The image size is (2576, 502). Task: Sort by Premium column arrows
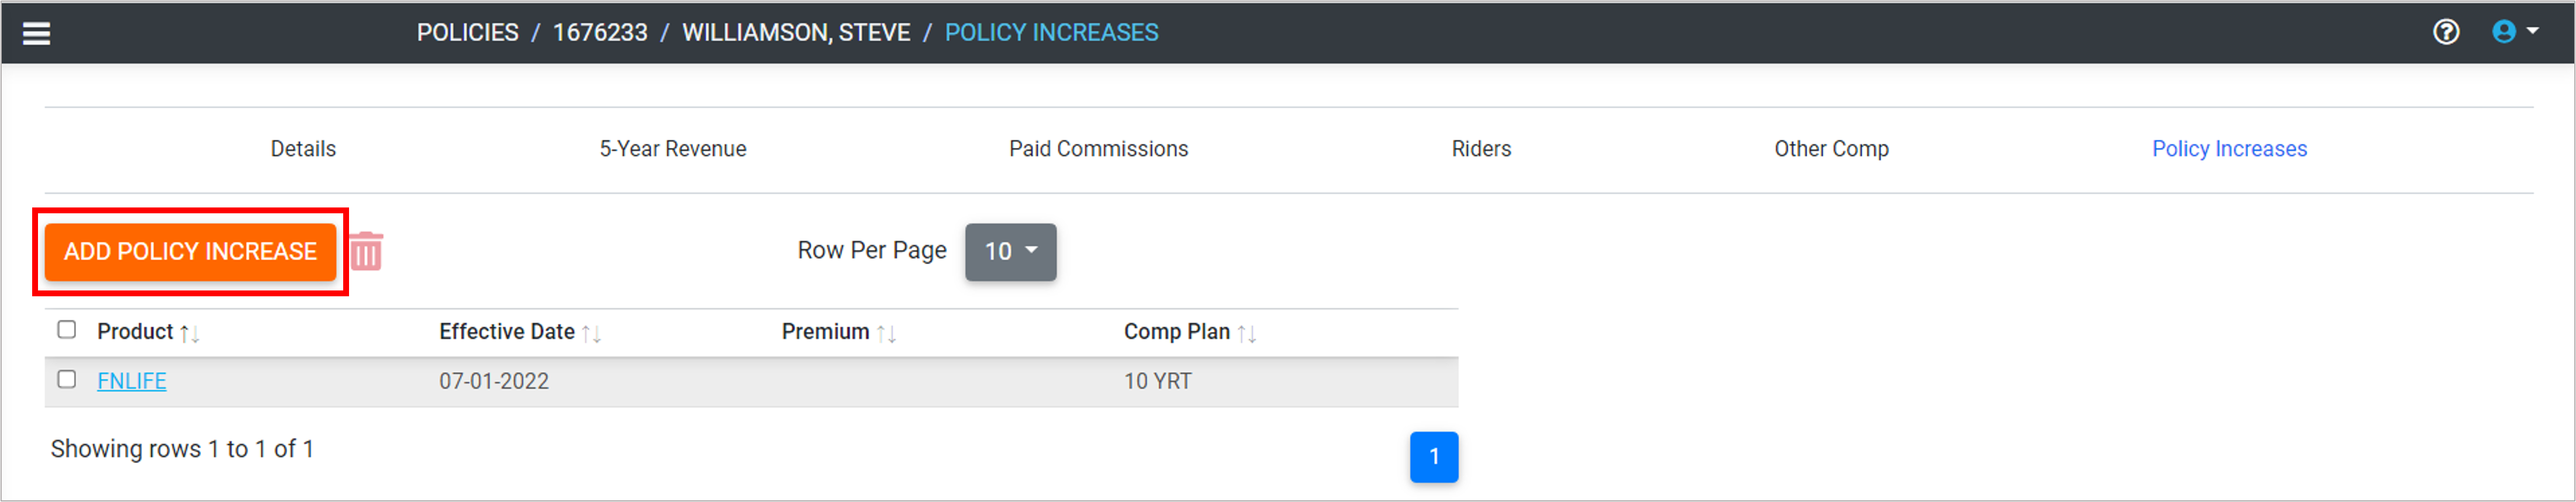tap(886, 333)
